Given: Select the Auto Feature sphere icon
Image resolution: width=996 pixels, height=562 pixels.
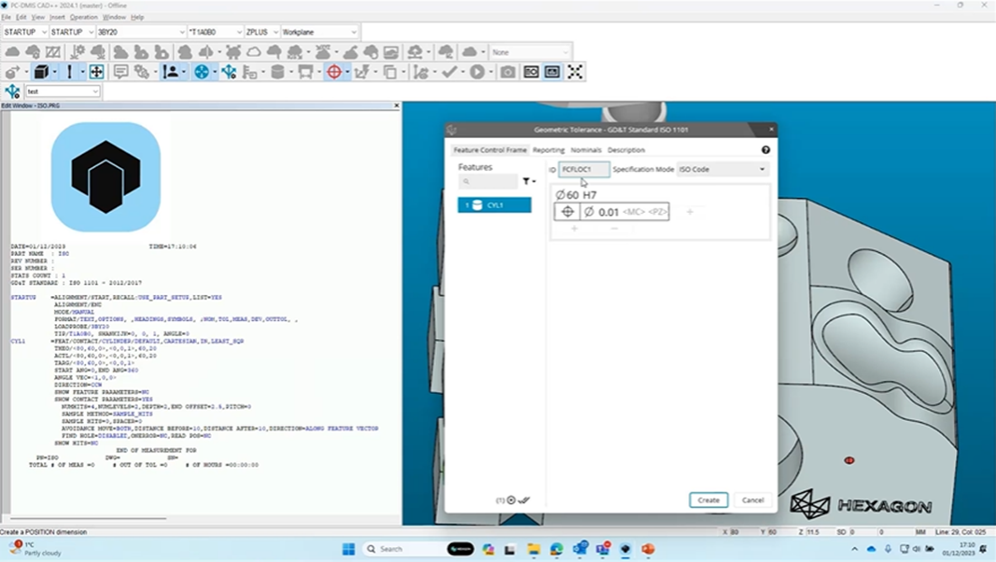Looking at the screenshot, I should click(202, 72).
